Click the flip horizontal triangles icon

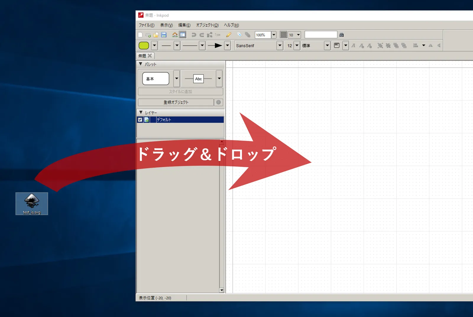tap(431, 45)
